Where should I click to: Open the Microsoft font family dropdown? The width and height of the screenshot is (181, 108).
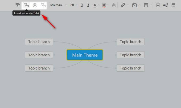tap(59, 5)
